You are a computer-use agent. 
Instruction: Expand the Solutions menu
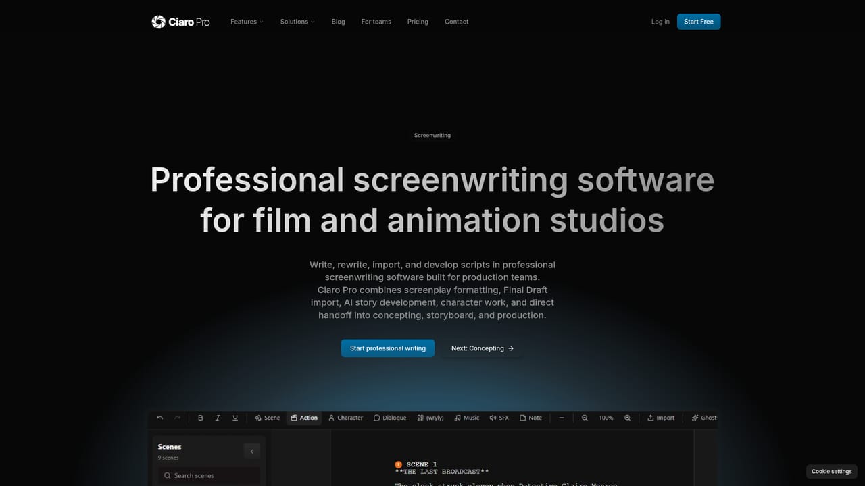coord(297,22)
